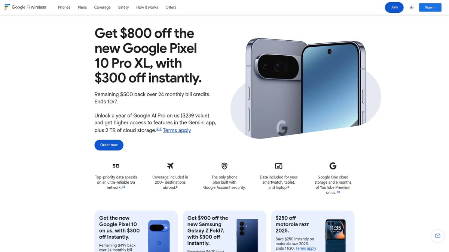Go to the Coverage page
Viewport: 449px width, 252px height.
click(103, 7)
